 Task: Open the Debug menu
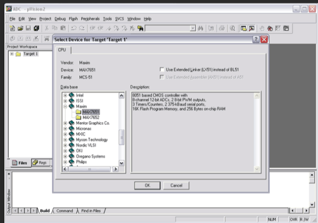[60, 19]
